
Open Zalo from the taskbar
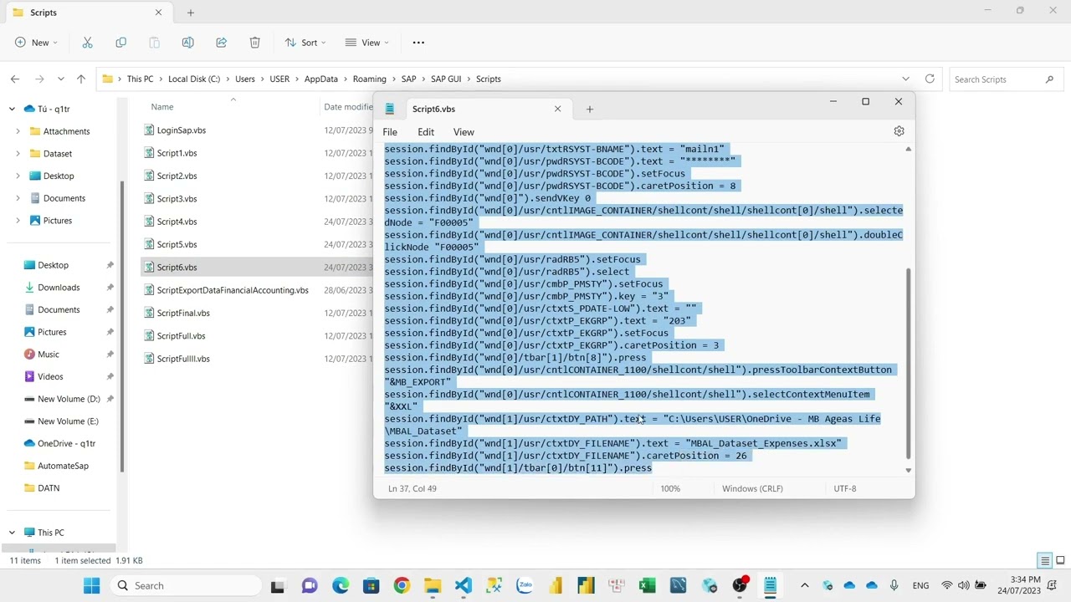pyautogui.click(x=525, y=585)
